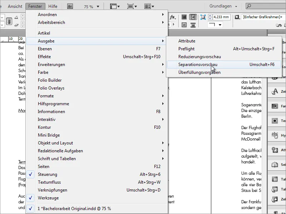Open the Tabellenformate panel icon

(275, 189)
